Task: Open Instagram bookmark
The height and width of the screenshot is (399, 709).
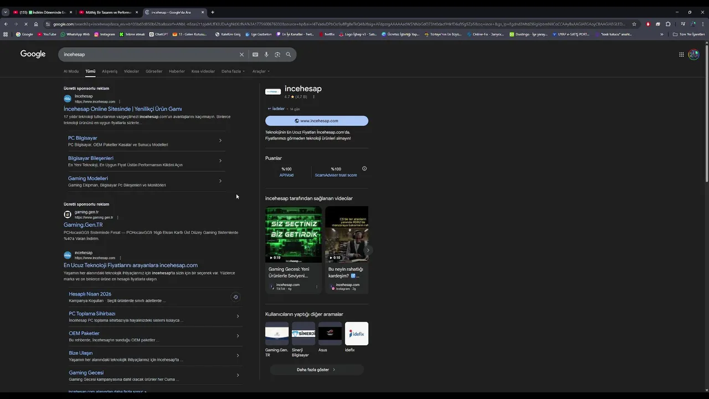Action: [x=105, y=34]
